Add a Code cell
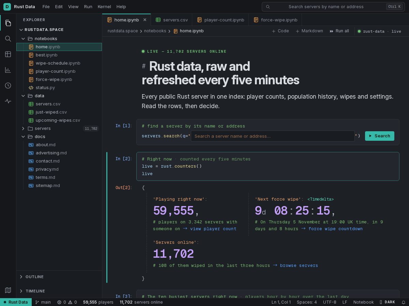The height and width of the screenshot is (306, 409). (x=281, y=31)
